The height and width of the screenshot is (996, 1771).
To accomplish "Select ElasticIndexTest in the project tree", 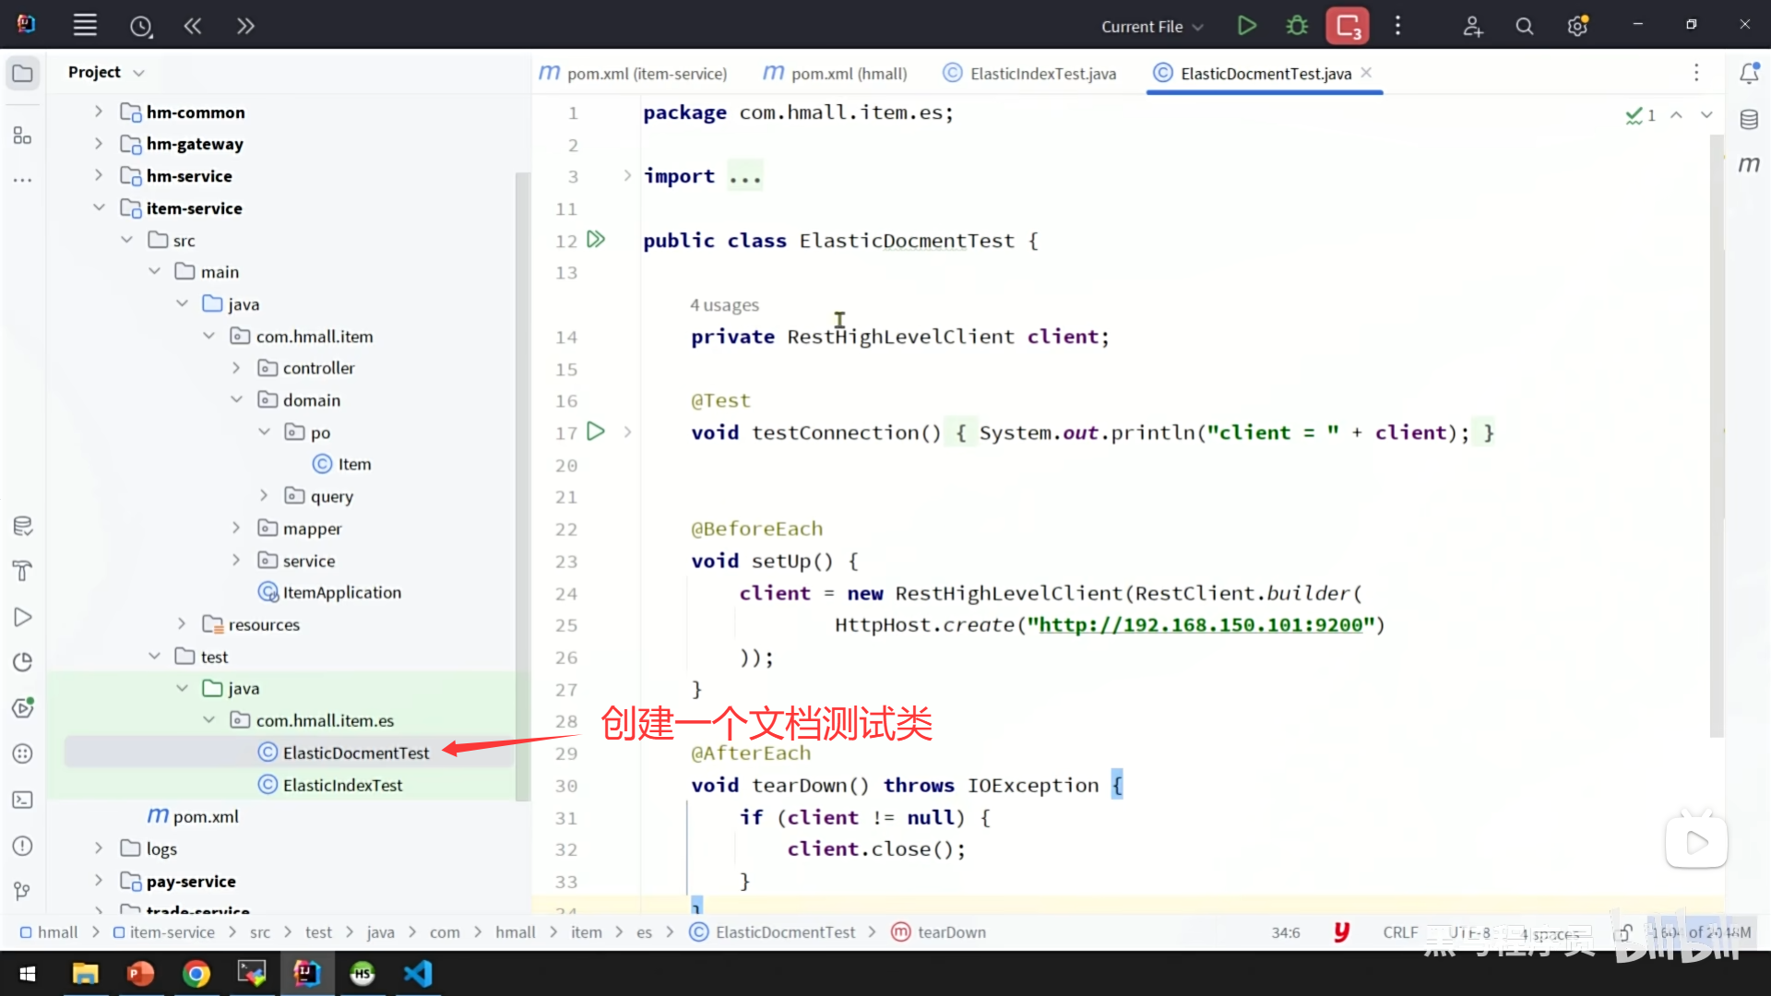I will coord(342,785).
